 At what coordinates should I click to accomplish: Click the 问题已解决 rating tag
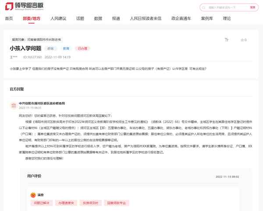[42, 203]
